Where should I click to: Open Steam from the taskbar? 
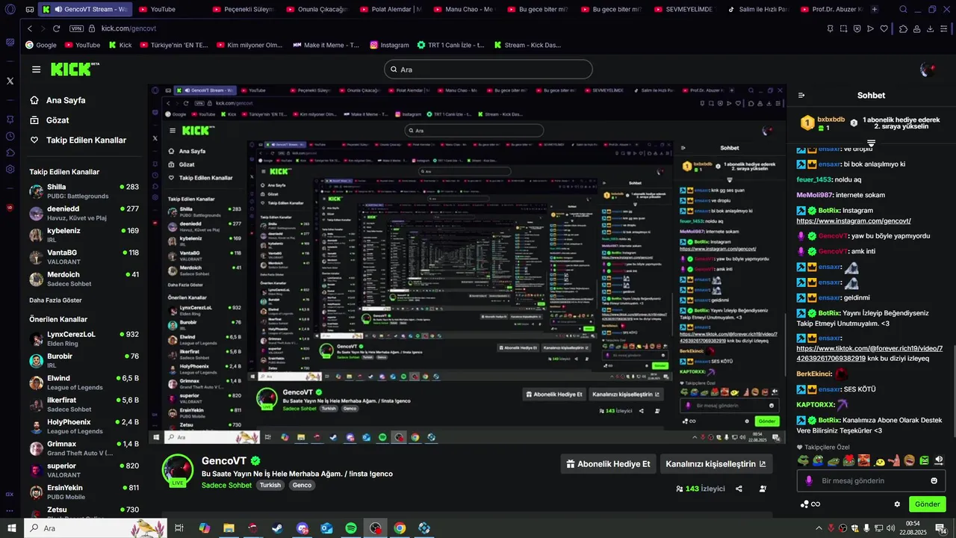pyautogui.click(x=277, y=528)
